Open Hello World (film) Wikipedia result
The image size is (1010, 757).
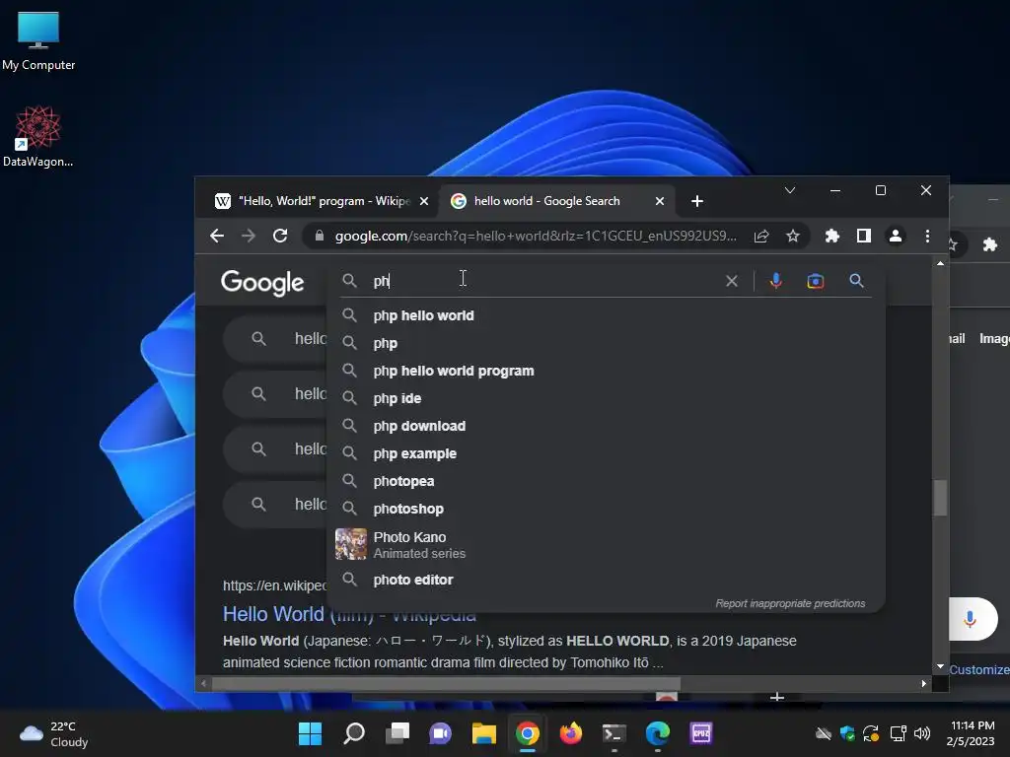[x=349, y=615]
